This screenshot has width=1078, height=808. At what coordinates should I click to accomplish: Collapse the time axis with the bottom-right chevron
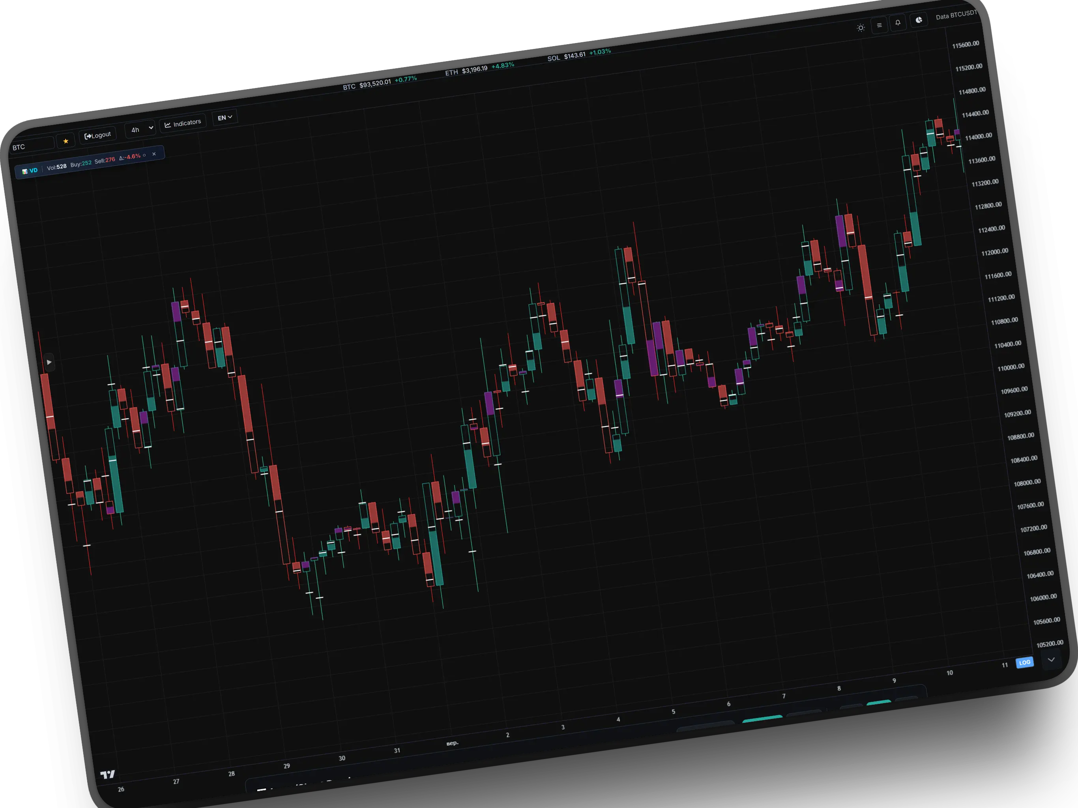point(1052,659)
